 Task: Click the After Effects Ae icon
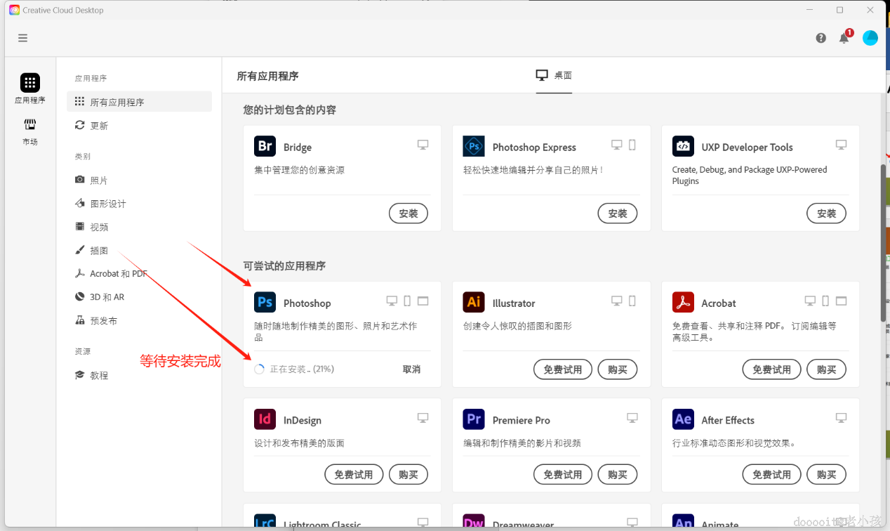coord(683,419)
